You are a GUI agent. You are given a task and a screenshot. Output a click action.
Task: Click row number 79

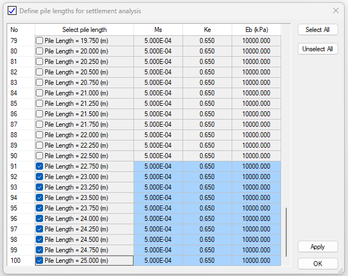coord(21,41)
